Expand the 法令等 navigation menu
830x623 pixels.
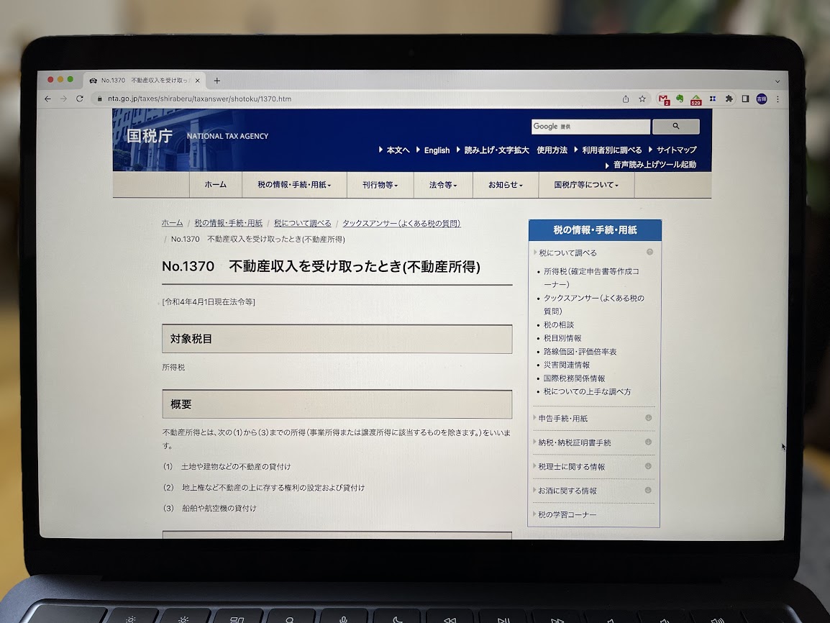[x=442, y=185]
